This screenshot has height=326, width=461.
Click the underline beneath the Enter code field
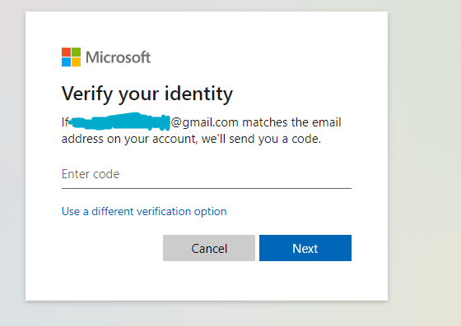pos(207,188)
